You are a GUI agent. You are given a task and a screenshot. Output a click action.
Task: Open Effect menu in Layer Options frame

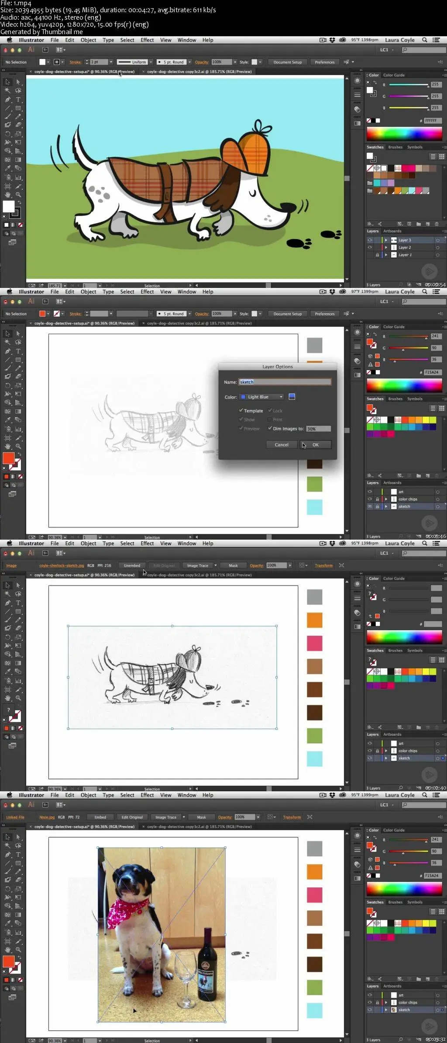(x=147, y=291)
